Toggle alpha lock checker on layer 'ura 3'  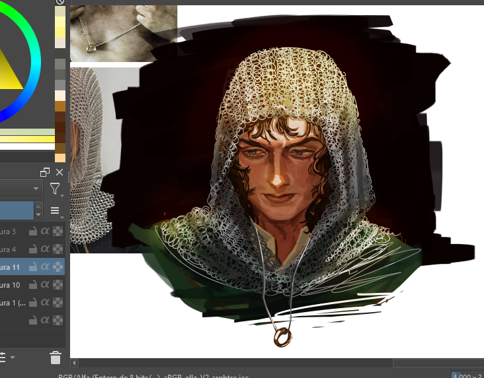click(58, 231)
